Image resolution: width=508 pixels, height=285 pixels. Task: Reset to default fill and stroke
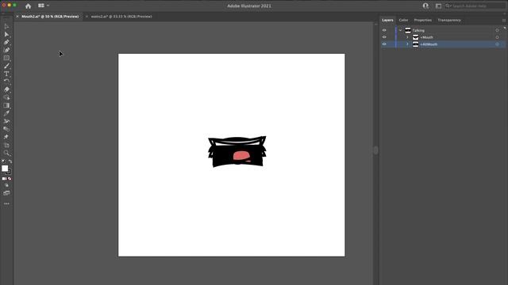(3, 161)
